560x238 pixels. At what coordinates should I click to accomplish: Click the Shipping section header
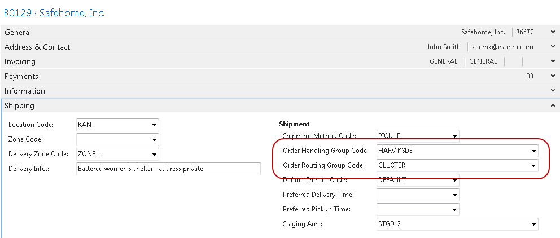19,105
